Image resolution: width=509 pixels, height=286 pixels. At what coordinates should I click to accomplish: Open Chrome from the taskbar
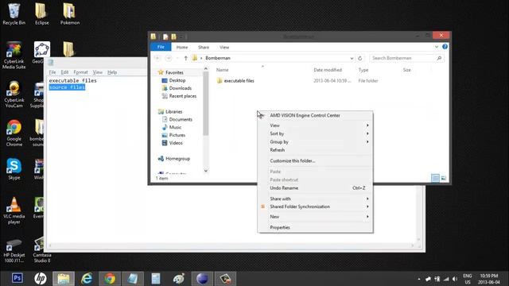(110, 278)
